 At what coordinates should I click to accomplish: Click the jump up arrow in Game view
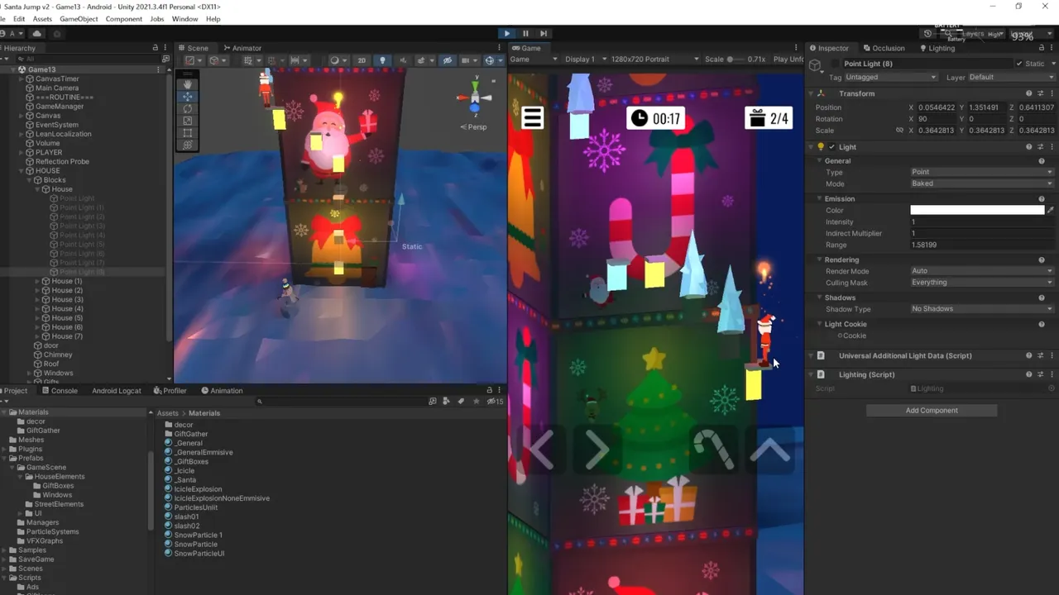point(771,450)
